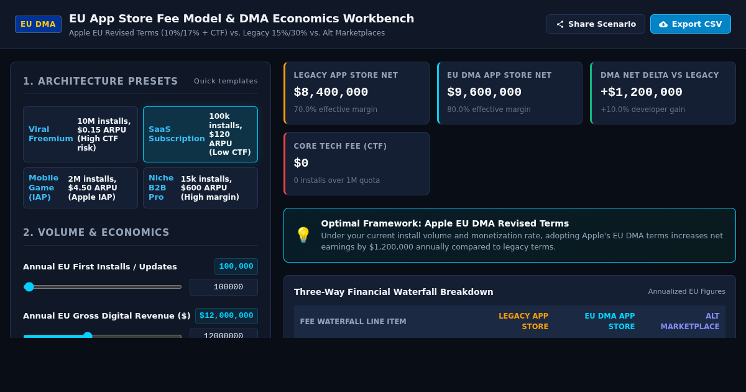Click the Export CSV button label
The width and height of the screenshot is (746, 392).
pos(697,24)
